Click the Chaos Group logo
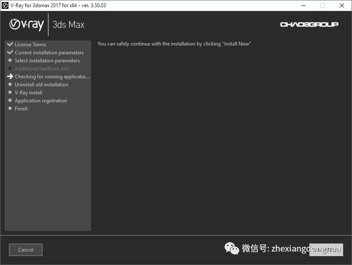352x265 pixels. tap(309, 24)
